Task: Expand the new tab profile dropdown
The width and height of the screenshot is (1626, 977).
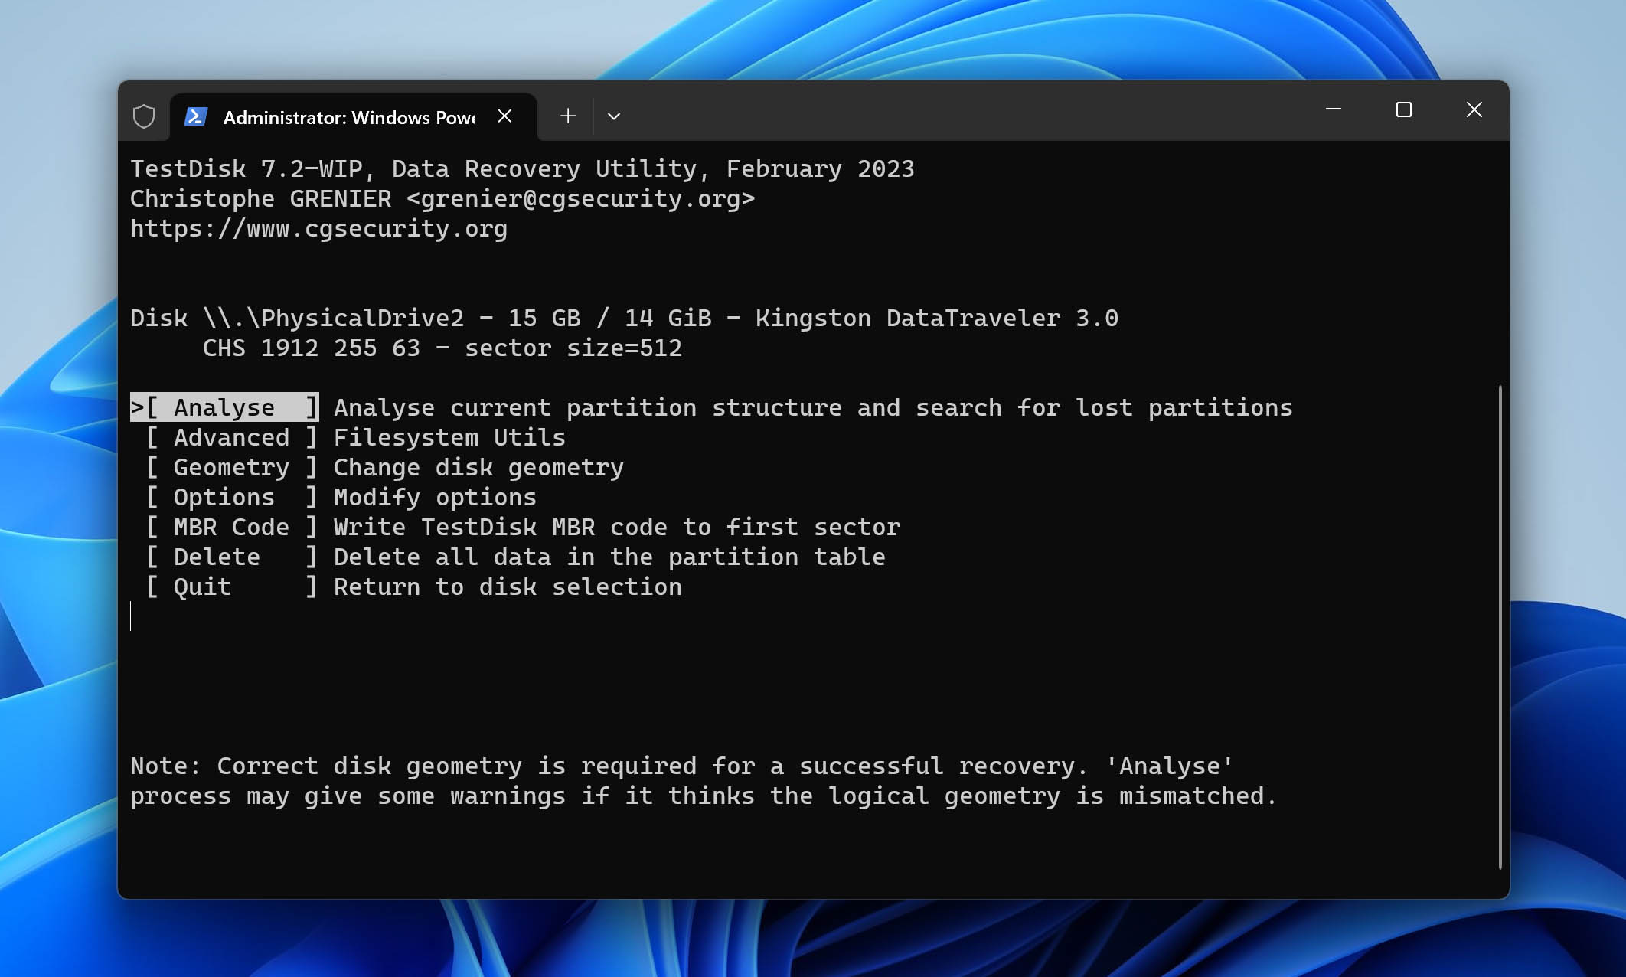Action: pyautogui.click(x=614, y=116)
